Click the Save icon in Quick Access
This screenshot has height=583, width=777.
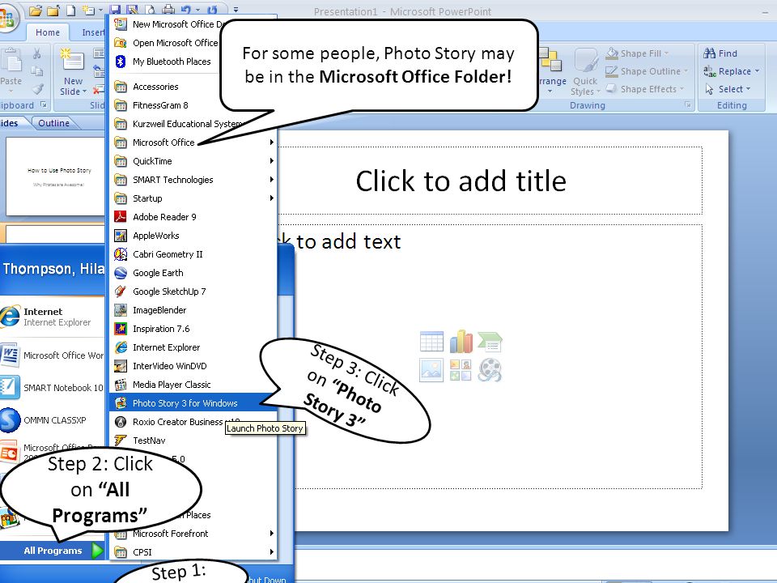[114, 10]
